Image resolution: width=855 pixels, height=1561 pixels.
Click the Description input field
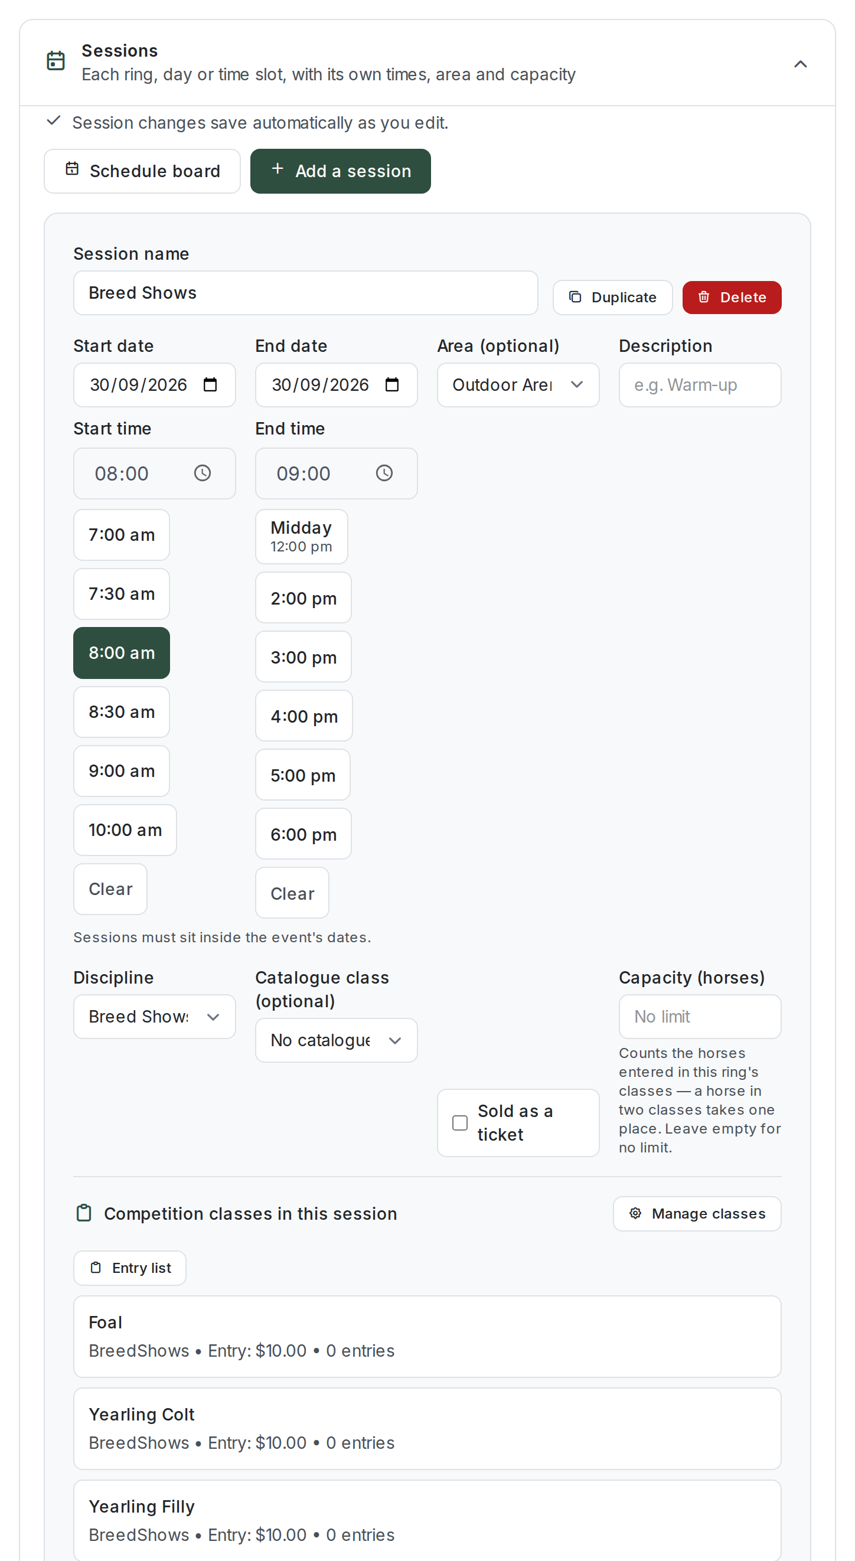point(699,385)
